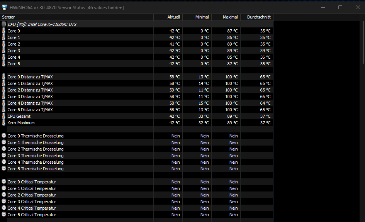Viewport: 365px width, 222px height.
Task: Click thermometer icon of Core 1 Distanz zu TjMAX
Action: pyautogui.click(x=4, y=83)
